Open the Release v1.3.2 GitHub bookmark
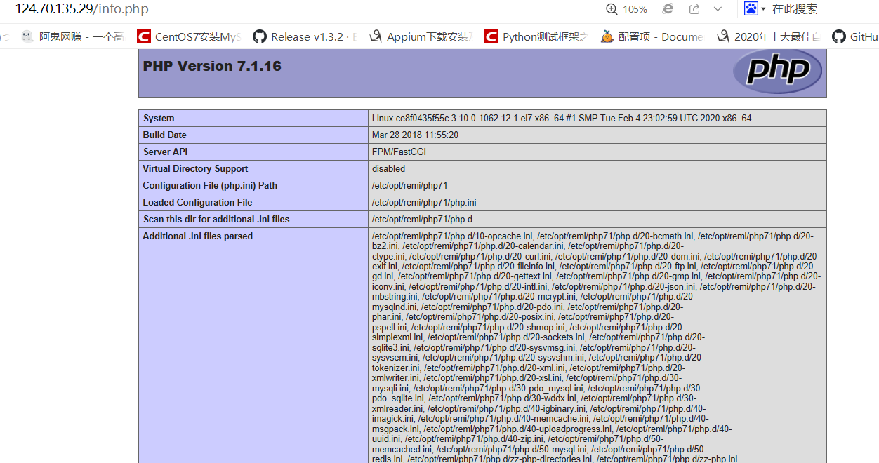This screenshot has height=463, width=879. point(305,37)
